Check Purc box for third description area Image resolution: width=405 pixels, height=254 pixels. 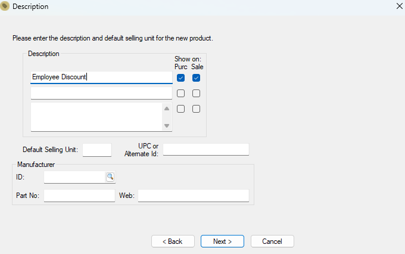pos(181,109)
